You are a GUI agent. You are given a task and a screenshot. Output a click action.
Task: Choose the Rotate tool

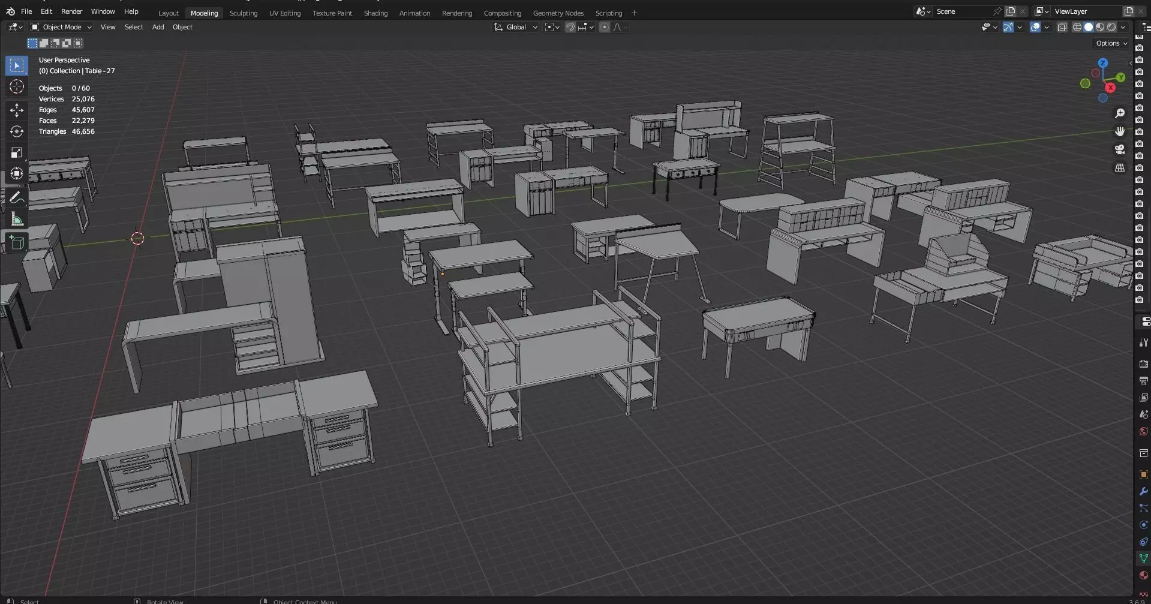point(17,131)
